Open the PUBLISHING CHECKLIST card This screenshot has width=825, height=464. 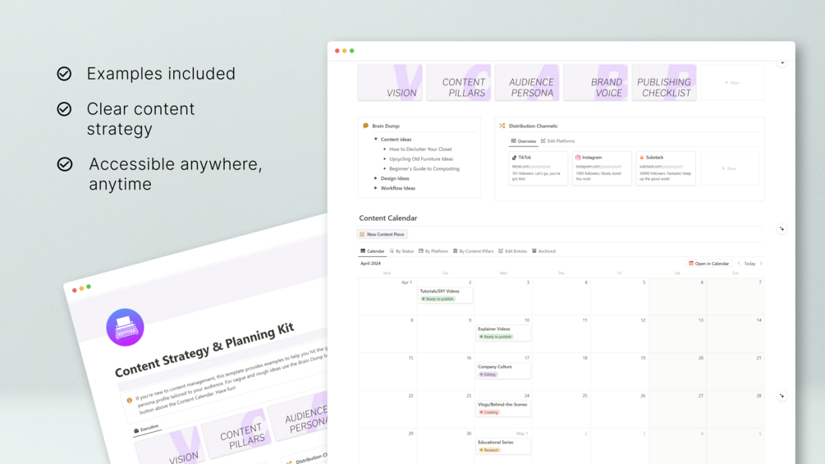664,83
